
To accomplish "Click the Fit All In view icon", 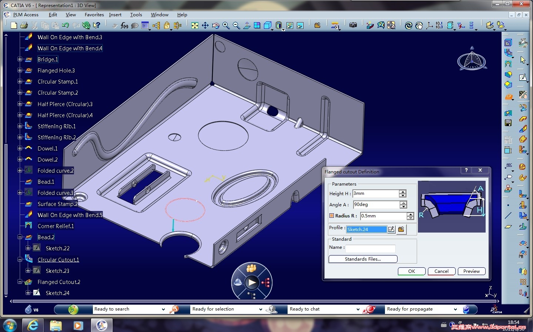I will tap(195, 26).
